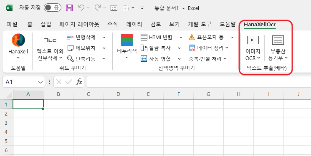Redo the last action
This screenshot has height=156, width=311.
tap(98, 8)
